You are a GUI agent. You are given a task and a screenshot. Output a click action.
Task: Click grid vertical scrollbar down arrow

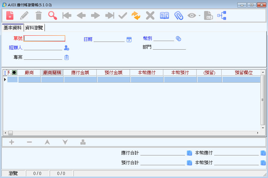[x=263, y=128]
